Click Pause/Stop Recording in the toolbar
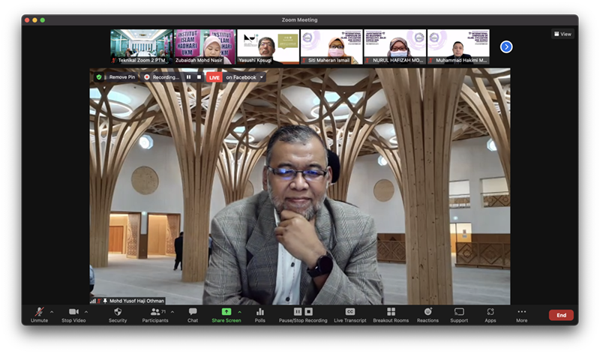600x354 pixels. click(x=303, y=312)
